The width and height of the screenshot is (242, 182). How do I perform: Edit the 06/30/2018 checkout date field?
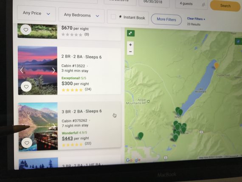(154, 3)
